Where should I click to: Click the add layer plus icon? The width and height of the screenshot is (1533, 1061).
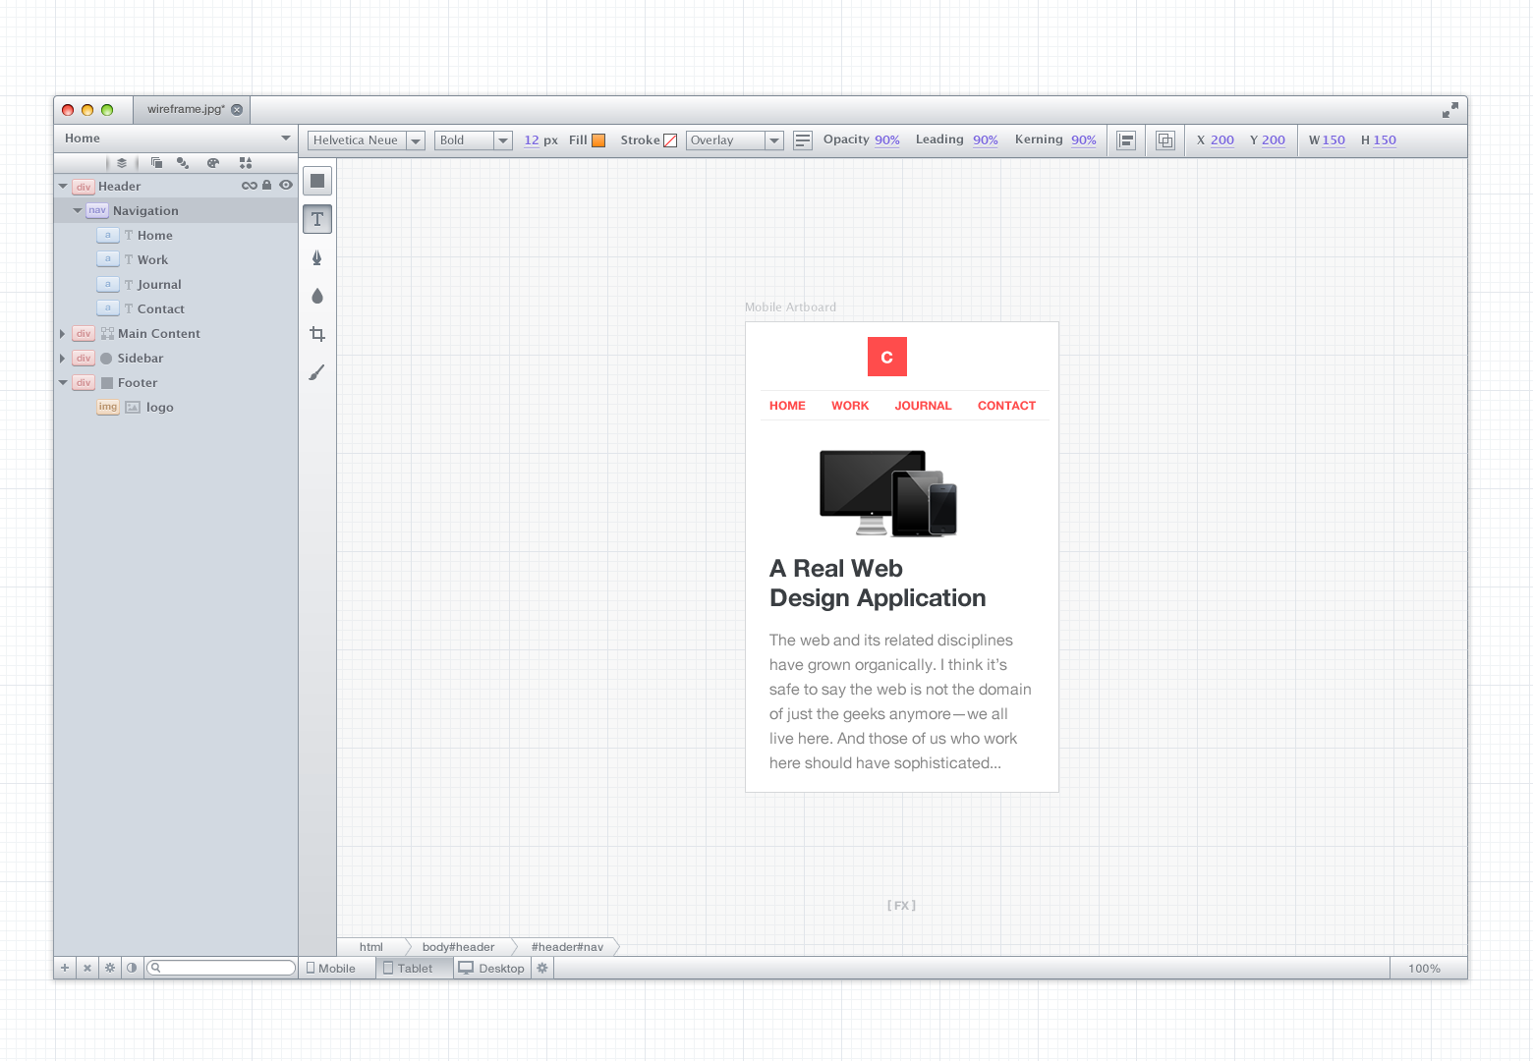click(65, 968)
